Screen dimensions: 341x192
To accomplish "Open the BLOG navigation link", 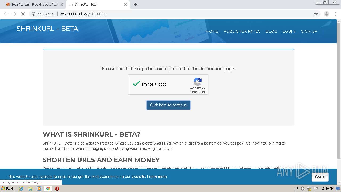I will [x=271, y=31].
